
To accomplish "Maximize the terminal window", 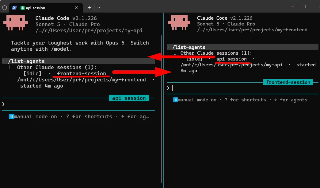I will click(x=307, y=6).
